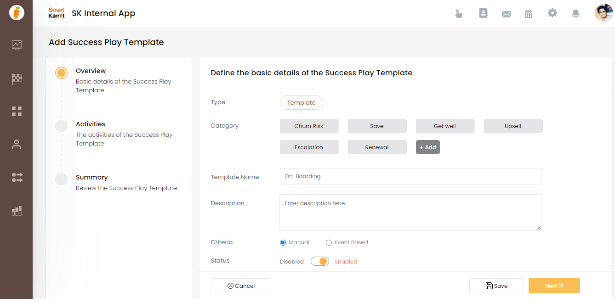Click the Smart Karrot text logo
Image resolution: width=615 pixels, height=303 pixels.
[57, 13]
